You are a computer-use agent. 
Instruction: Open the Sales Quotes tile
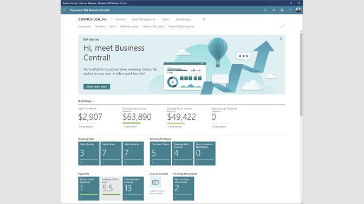click(x=89, y=154)
